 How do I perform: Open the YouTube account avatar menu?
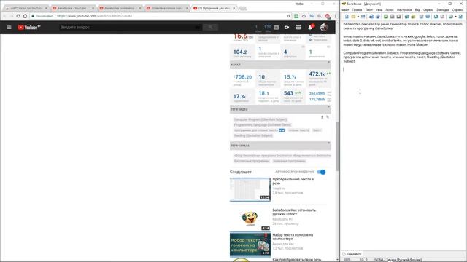[x=324, y=28]
